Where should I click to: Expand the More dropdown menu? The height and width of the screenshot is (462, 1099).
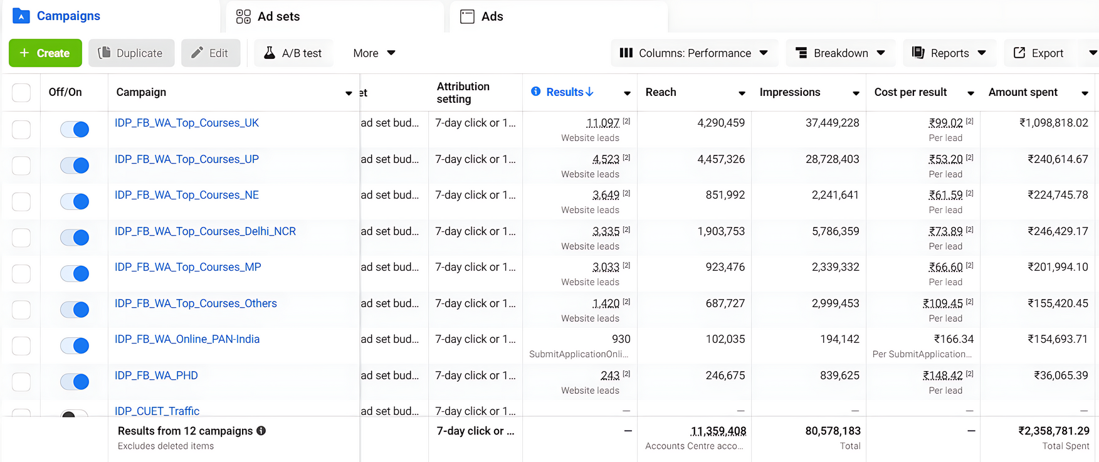click(374, 53)
